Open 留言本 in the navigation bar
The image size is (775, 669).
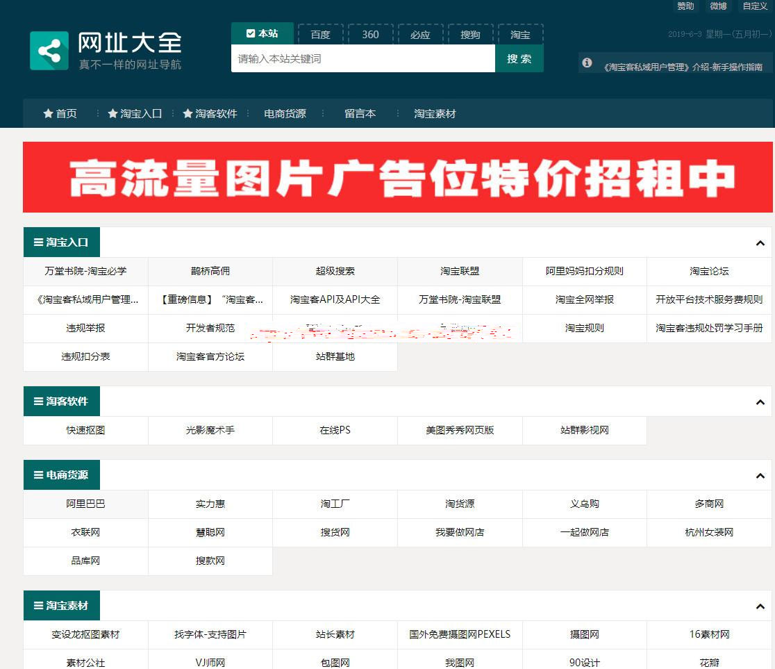click(360, 113)
